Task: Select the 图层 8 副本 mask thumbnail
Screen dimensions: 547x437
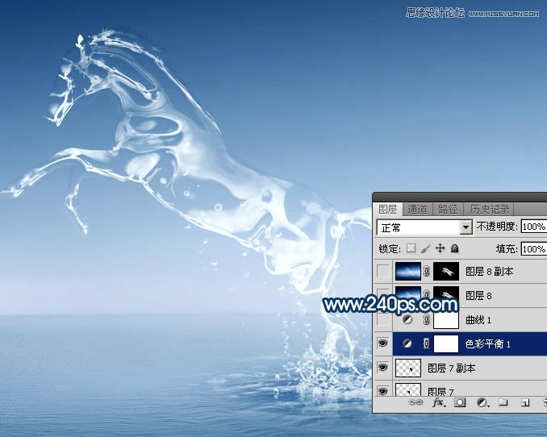Action: 446,272
